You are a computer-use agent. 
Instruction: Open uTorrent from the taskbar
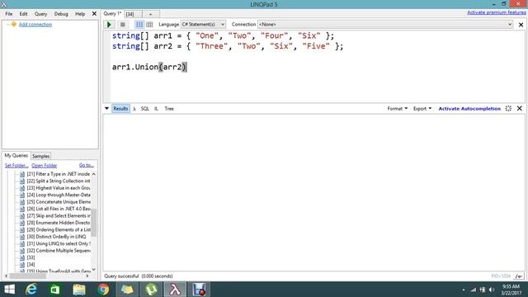click(x=151, y=290)
